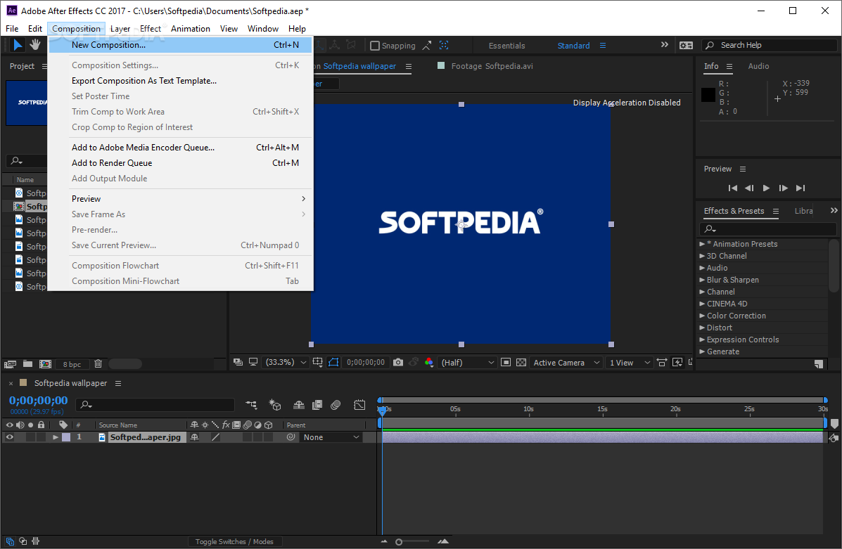Expand the Blur & Sharpen effects category
The width and height of the screenshot is (842, 549).
702,280
